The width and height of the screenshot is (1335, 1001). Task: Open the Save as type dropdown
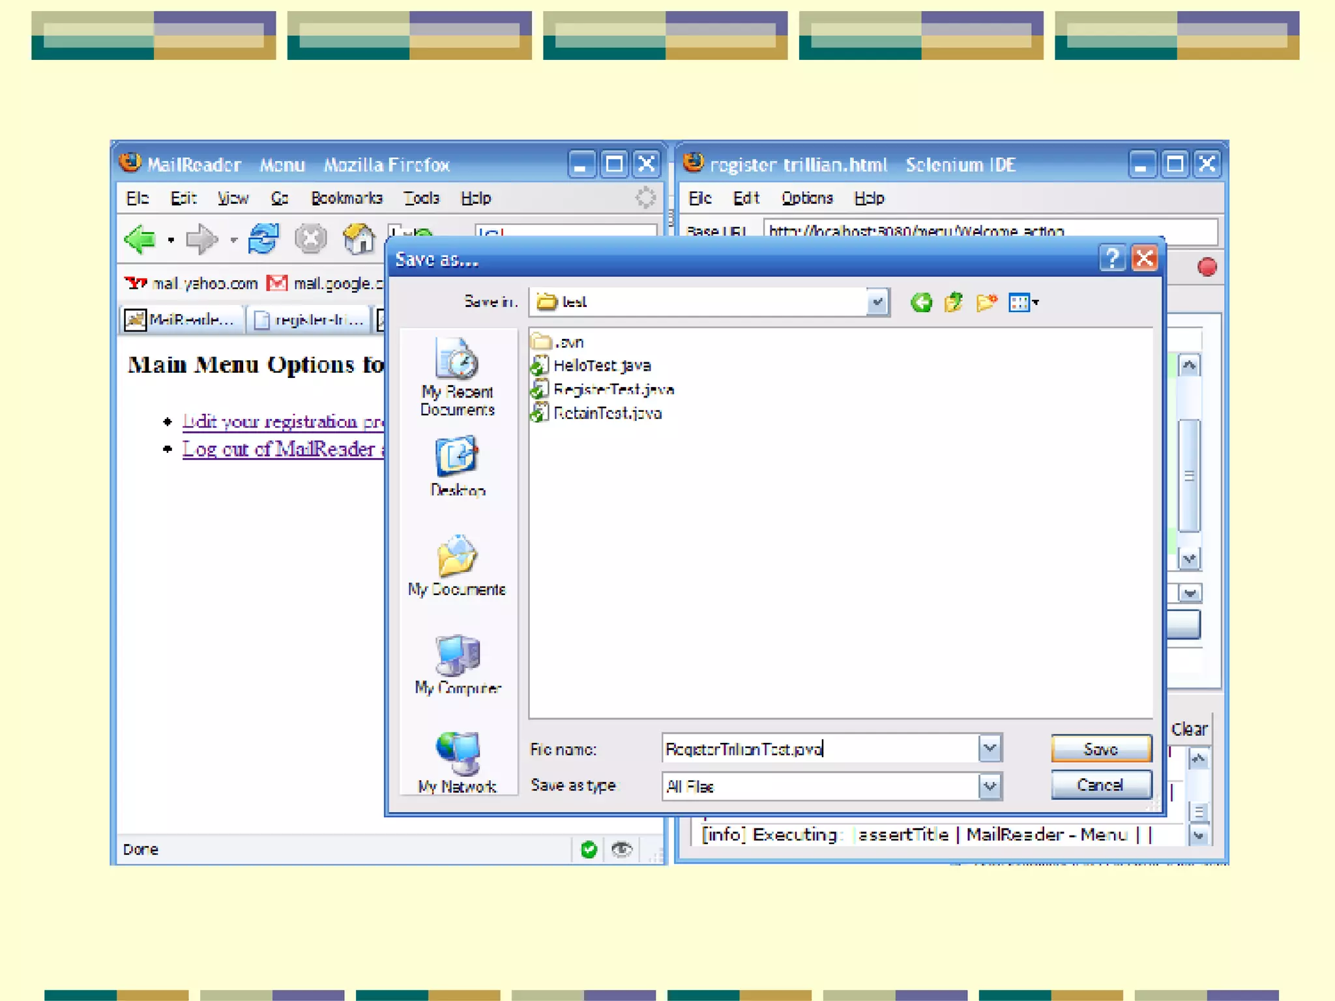(990, 787)
